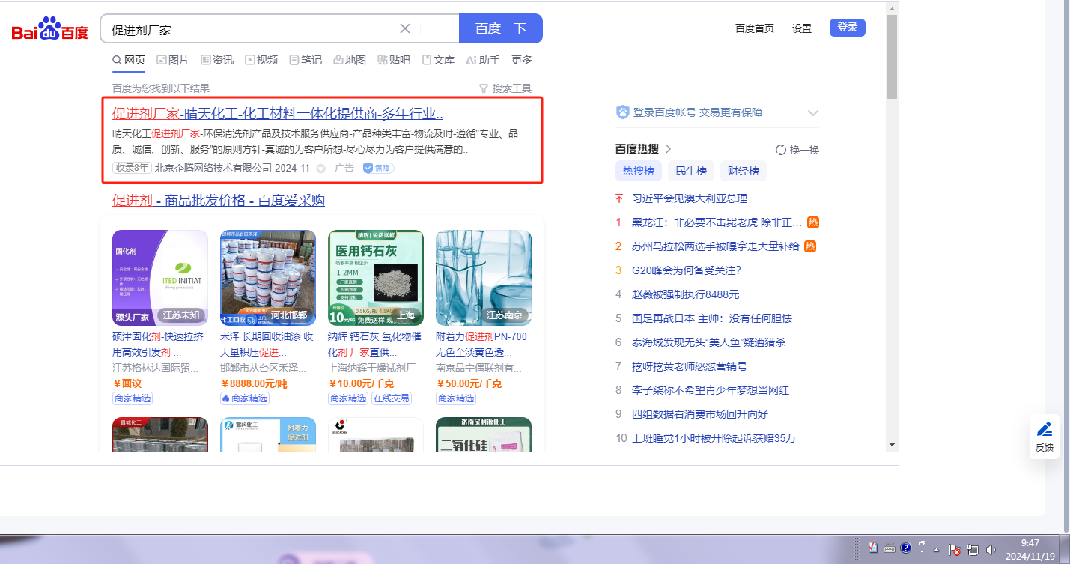This screenshot has height=564, width=1070.
Task: Open hot search 赵薇被强制执行8488元
Action: pos(686,294)
